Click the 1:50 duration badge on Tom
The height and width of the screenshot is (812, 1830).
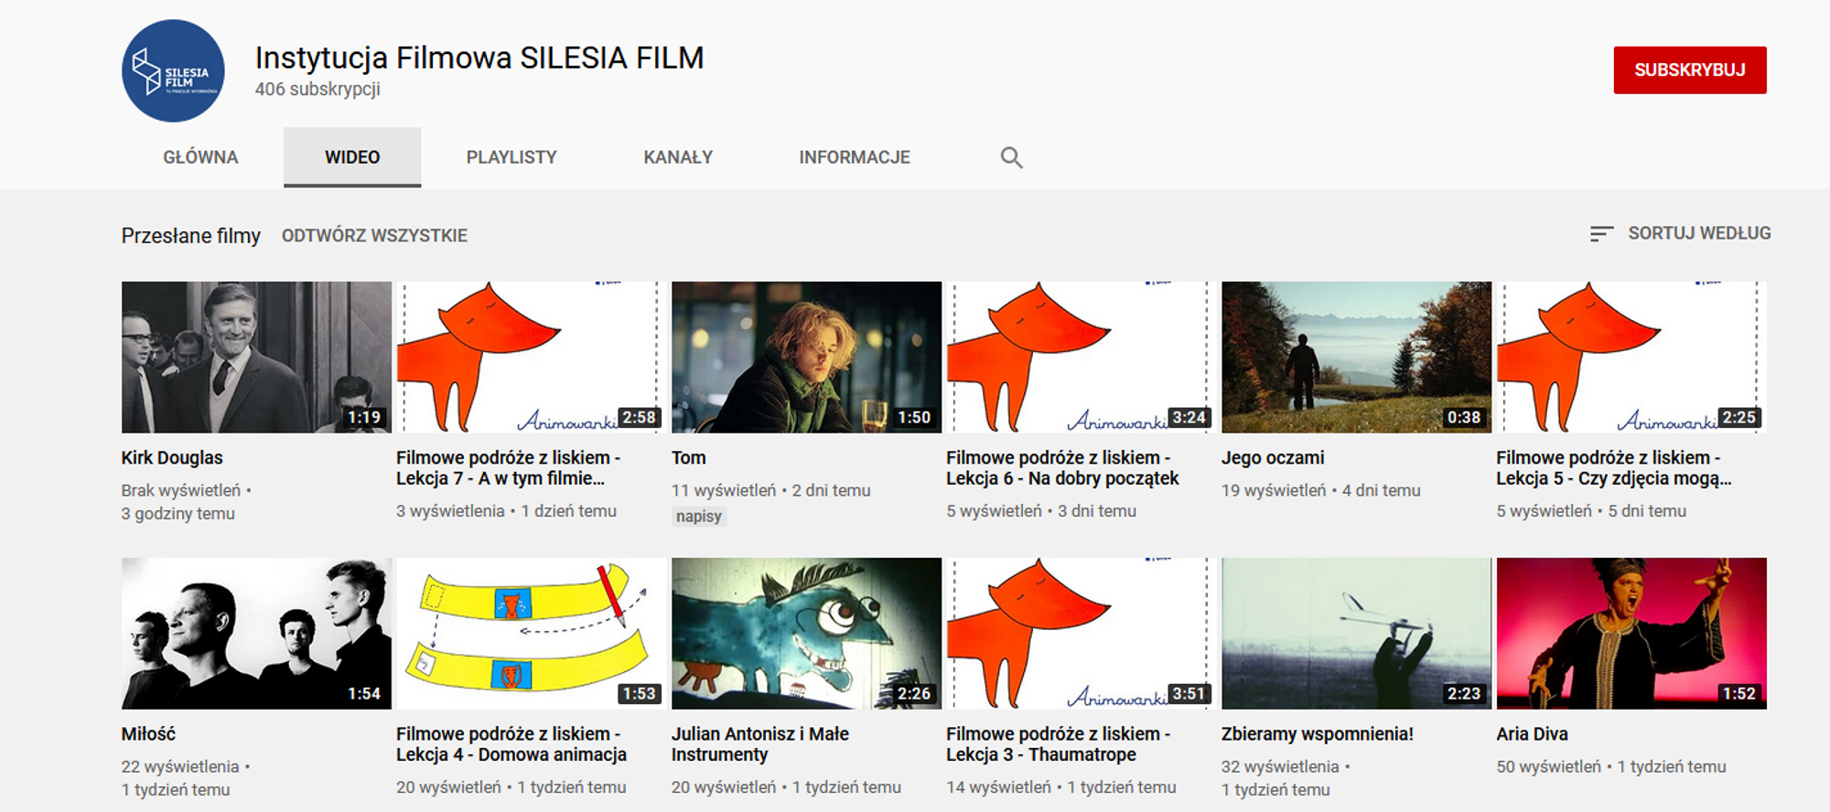click(913, 417)
